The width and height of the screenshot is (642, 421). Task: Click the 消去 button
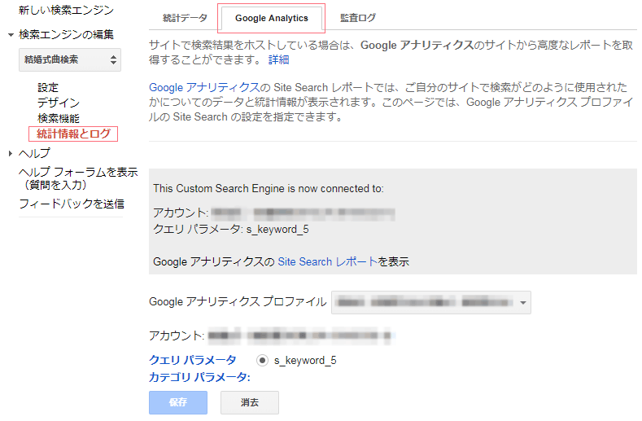click(x=250, y=402)
